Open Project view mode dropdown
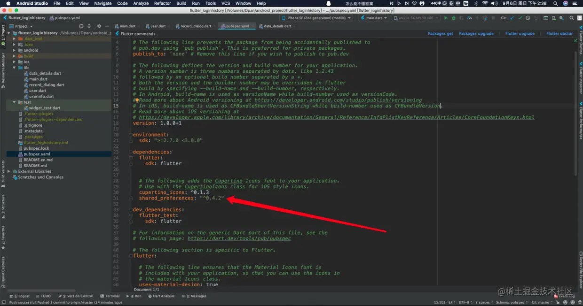 pyautogui.click(x=21, y=26)
